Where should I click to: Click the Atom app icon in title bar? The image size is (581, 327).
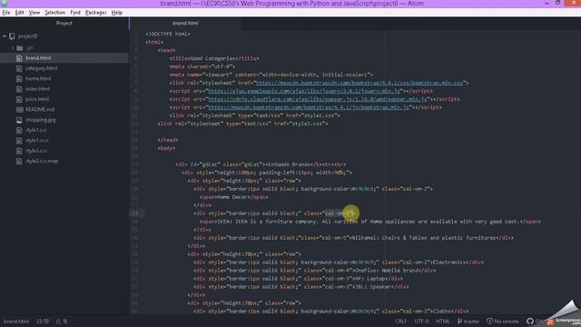(5, 4)
